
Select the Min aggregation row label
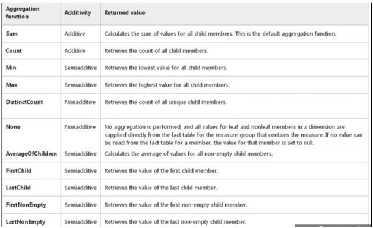[11, 68]
